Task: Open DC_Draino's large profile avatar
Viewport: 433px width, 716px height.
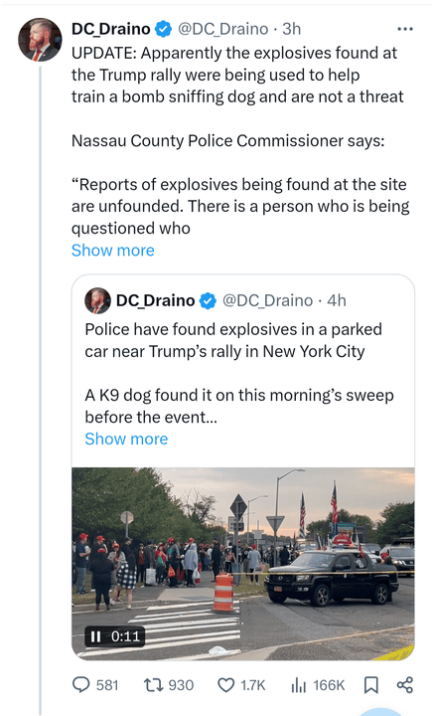Action: [x=40, y=40]
